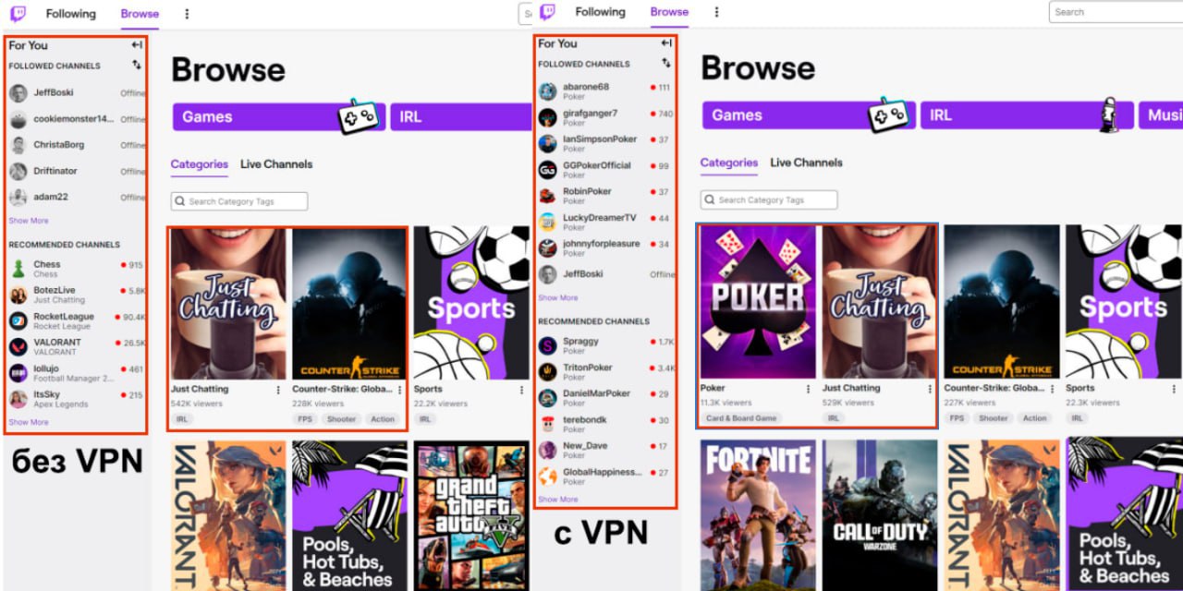
Task: Open the ItsSky Apex Legends channel
Action: [x=61, y=399]
